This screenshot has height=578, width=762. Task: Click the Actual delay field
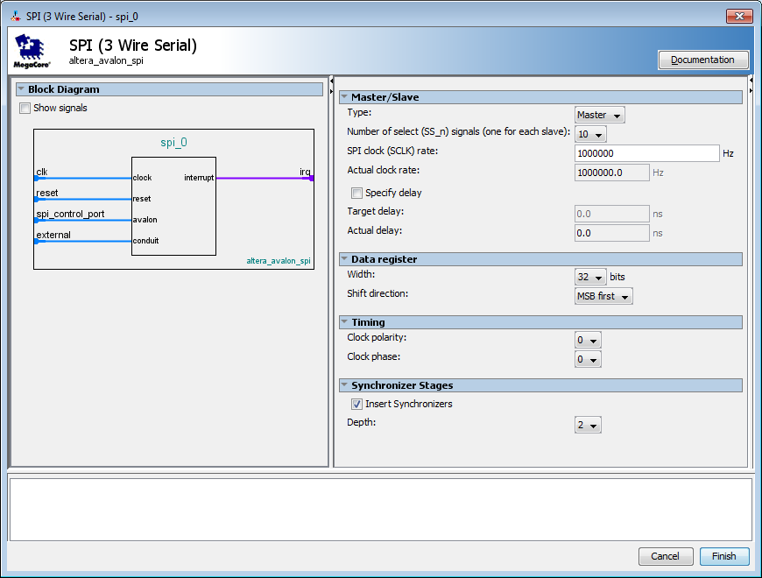(612, 233)
